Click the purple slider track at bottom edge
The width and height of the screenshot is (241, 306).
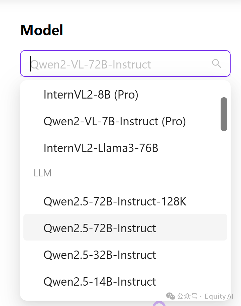pos(84,305)
